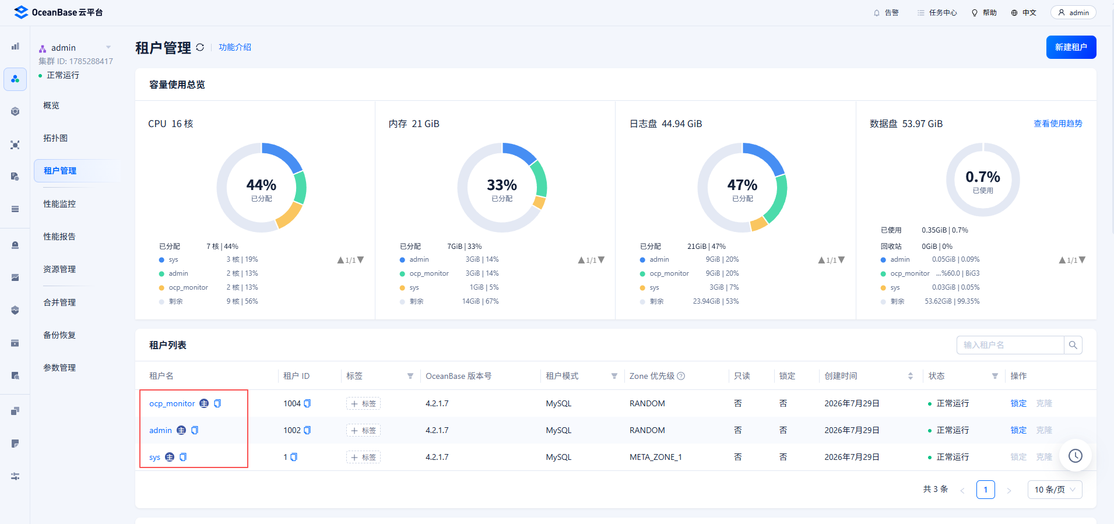Click the 主 badge next to sys
The width and height of the screenshot is (1114, 524).
point(170,457)
